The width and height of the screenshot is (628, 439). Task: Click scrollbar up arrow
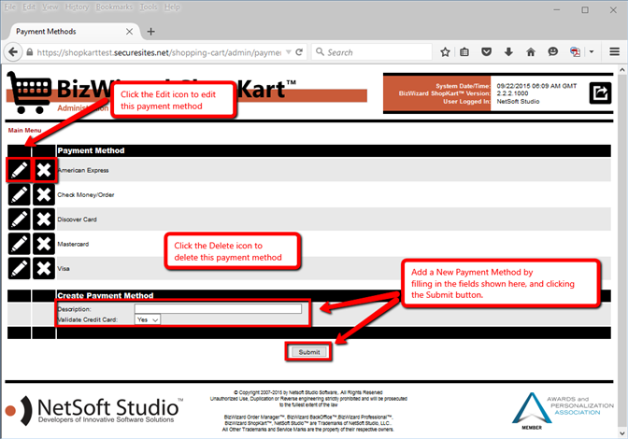pyautogui.click(x=622, y=70)
